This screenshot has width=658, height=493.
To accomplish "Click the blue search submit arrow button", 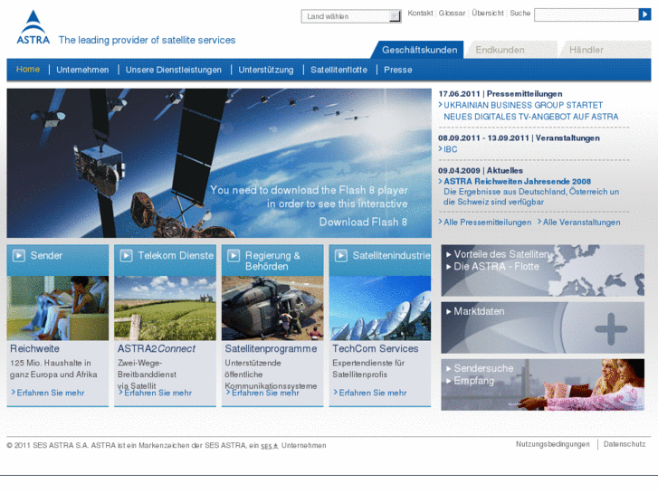I will (644, 14).
